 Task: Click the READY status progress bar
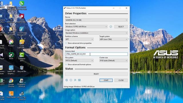96,74
